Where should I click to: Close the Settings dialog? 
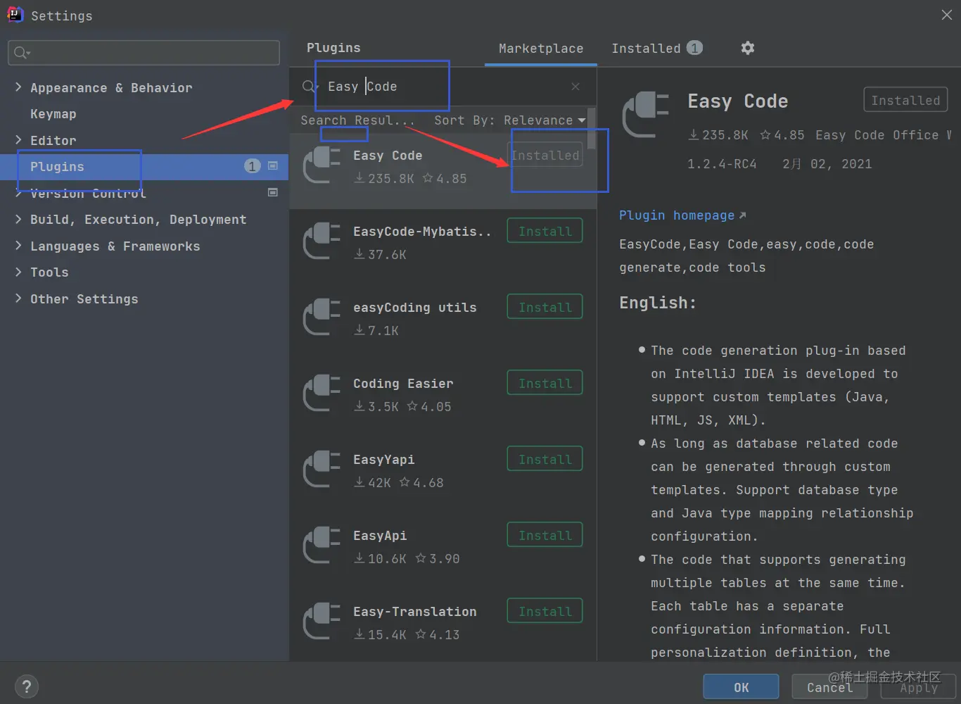947,15
